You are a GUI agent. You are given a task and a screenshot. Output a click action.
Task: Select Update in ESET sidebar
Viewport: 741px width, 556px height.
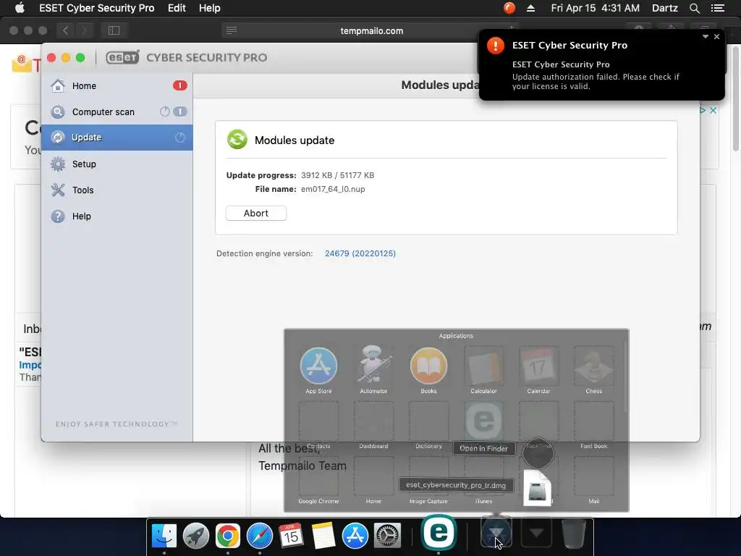[117, 138]
